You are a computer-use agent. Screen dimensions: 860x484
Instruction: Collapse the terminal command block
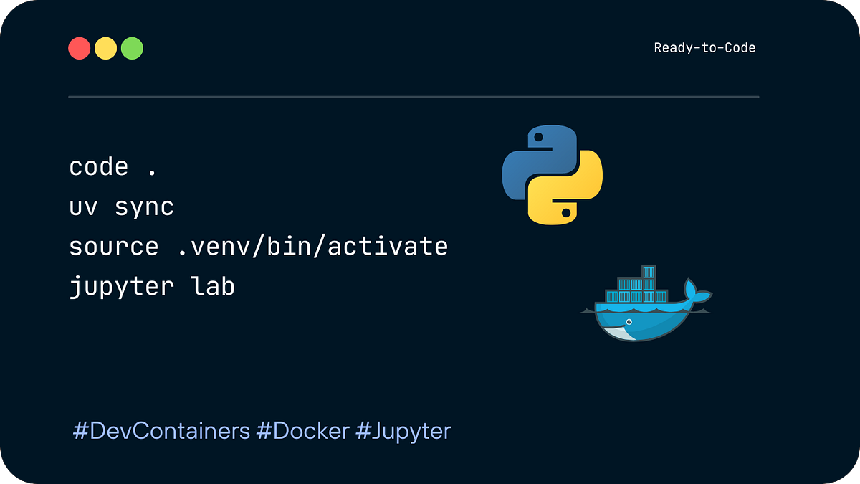pyautogui.click(x=258, y=226)
